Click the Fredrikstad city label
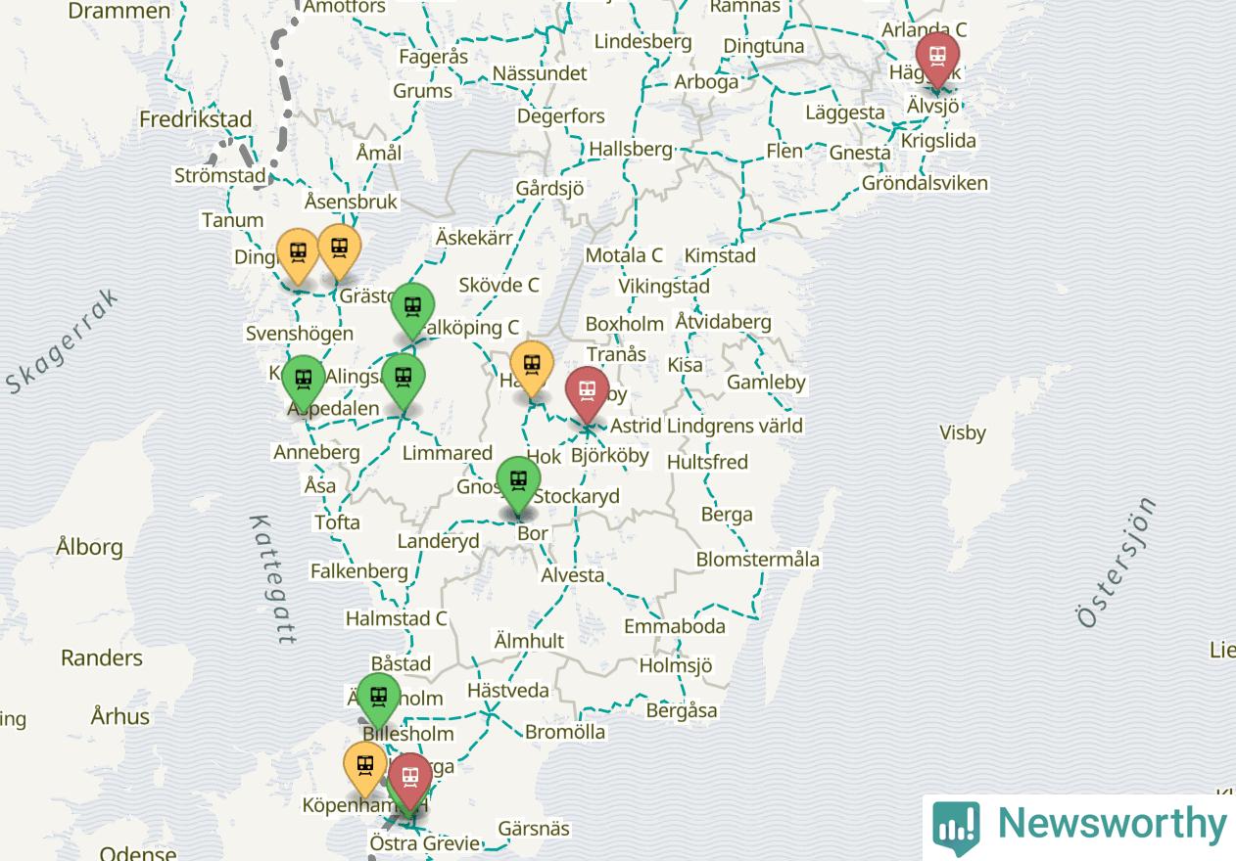 (196, 119)
